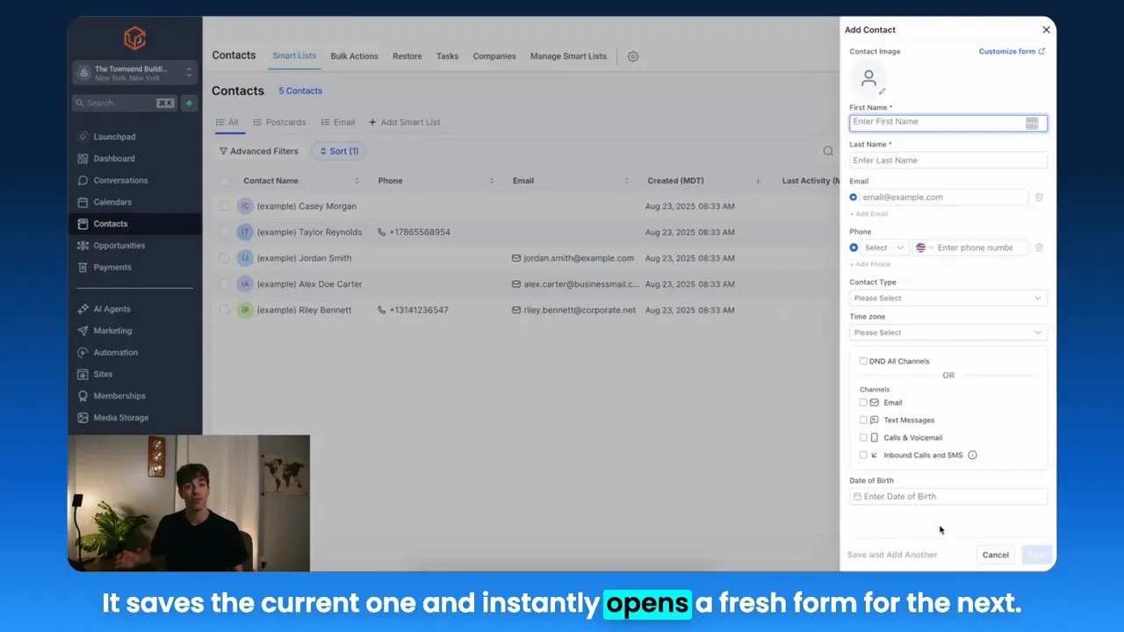Open the Payments section
Image resolution: width=1124 pixels, height=632 pixels.
[112, 267]
